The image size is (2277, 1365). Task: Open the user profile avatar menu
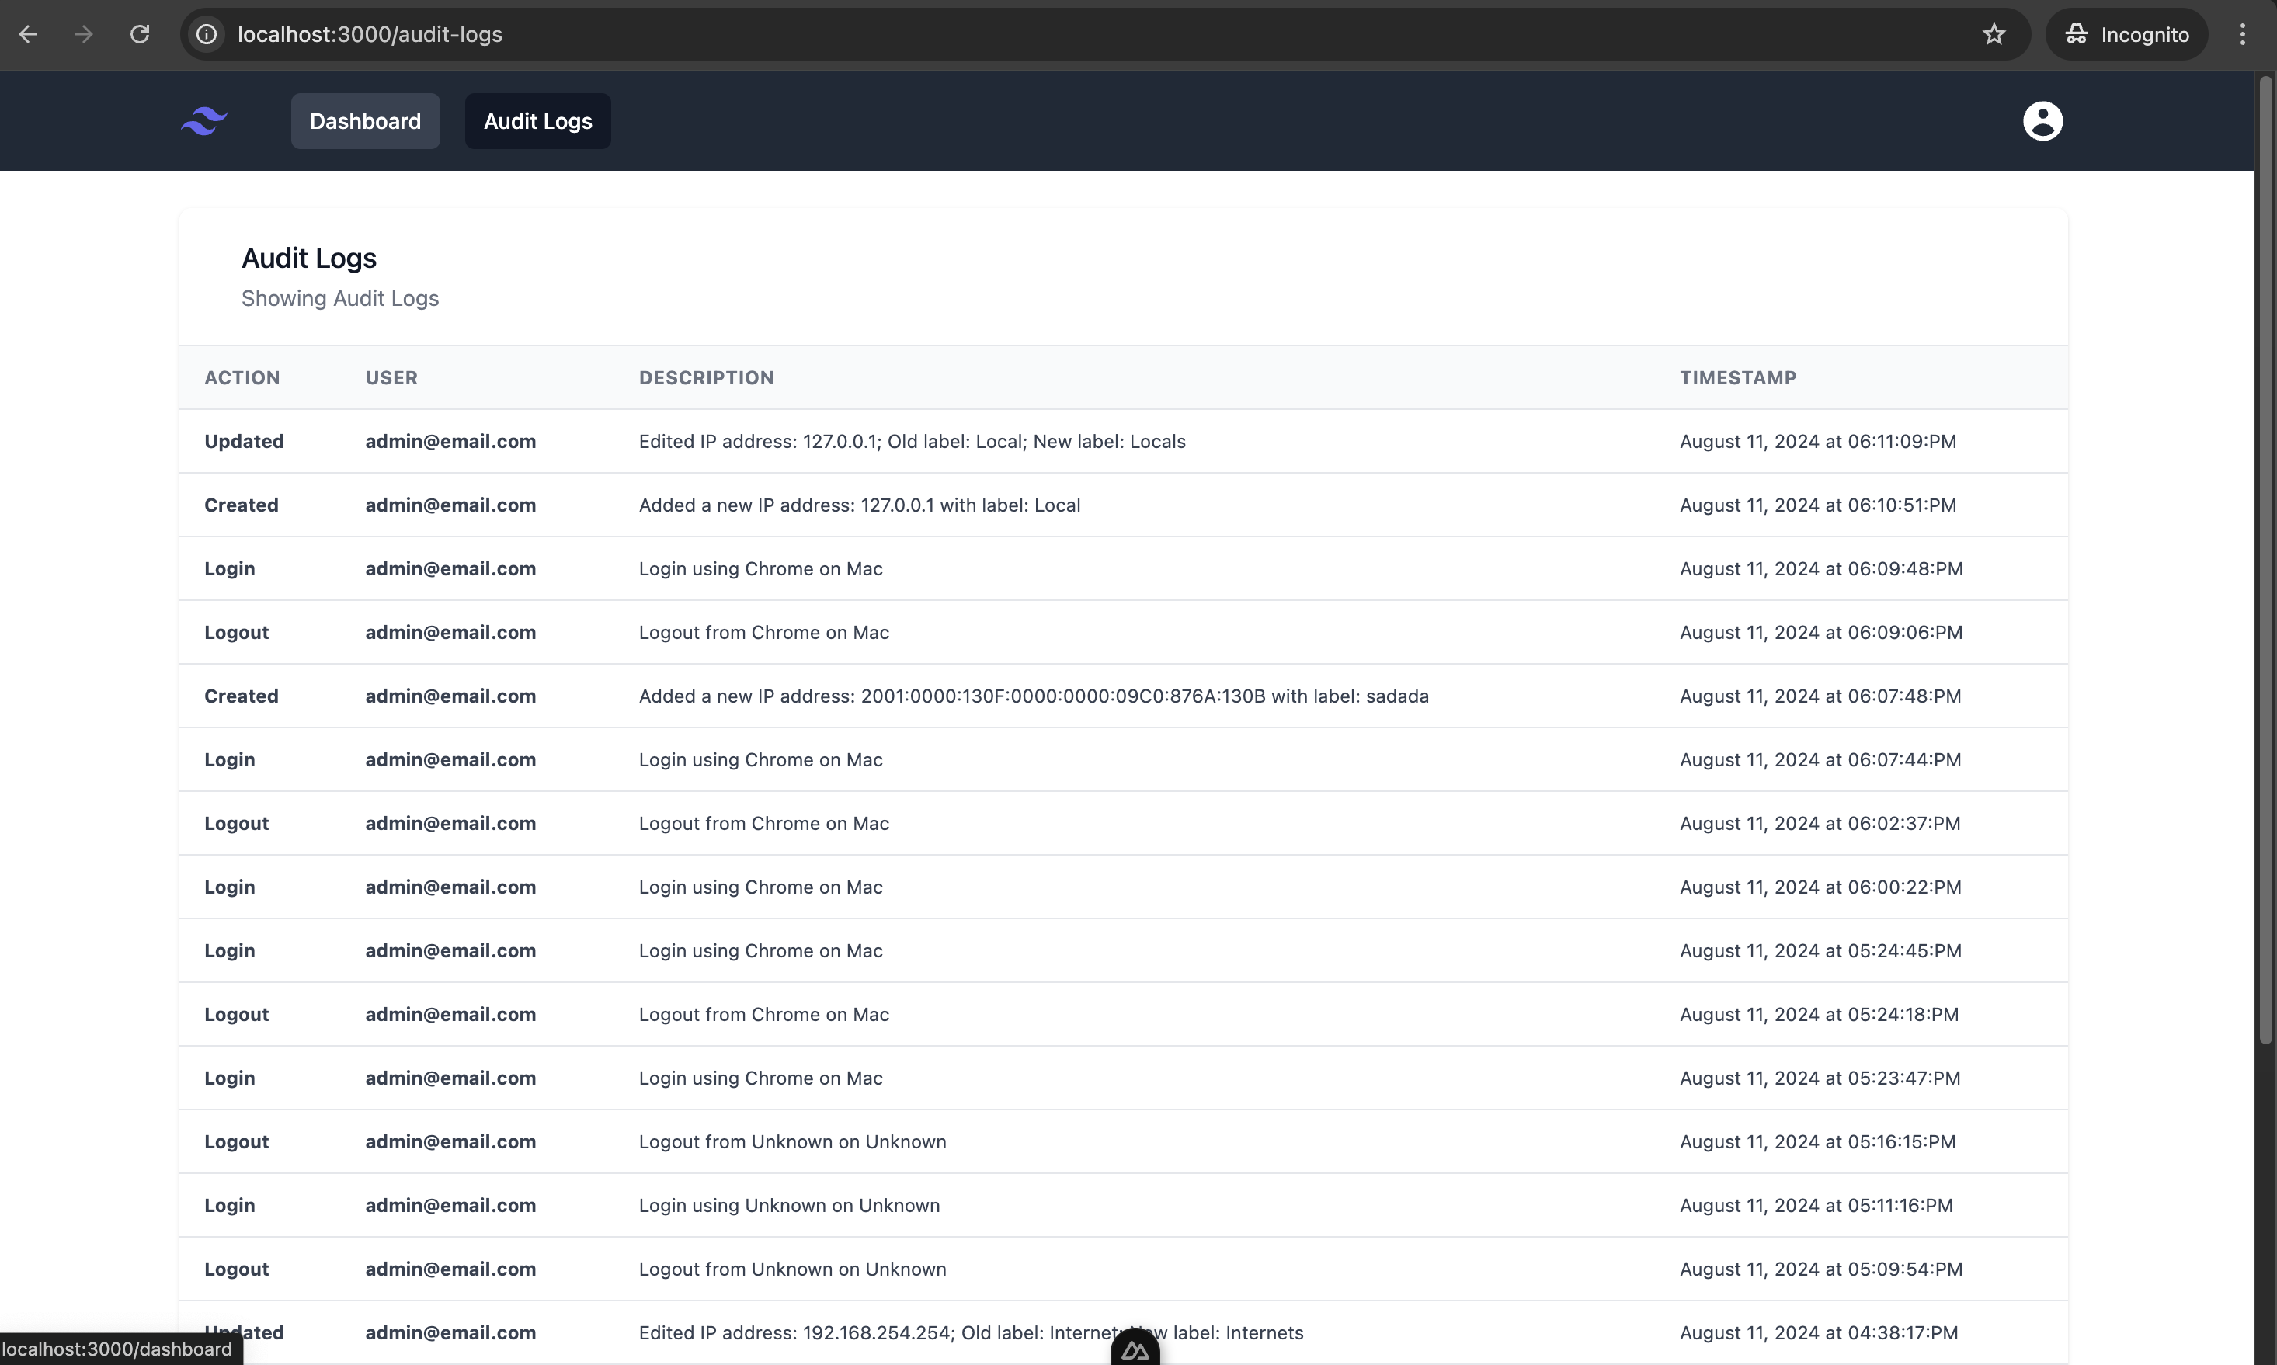pos(2042,120)
